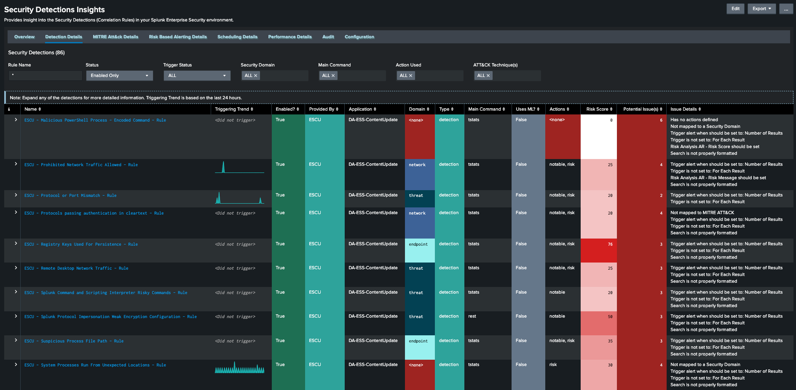Expand Splunk Protocol Impersonation Weak Encryption row
Image resolution: width=796 pixels, height=390 pixels.
click(16, 316)
